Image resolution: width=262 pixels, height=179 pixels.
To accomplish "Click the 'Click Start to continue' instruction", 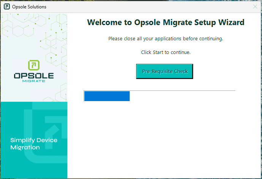I will coord(165,52).
